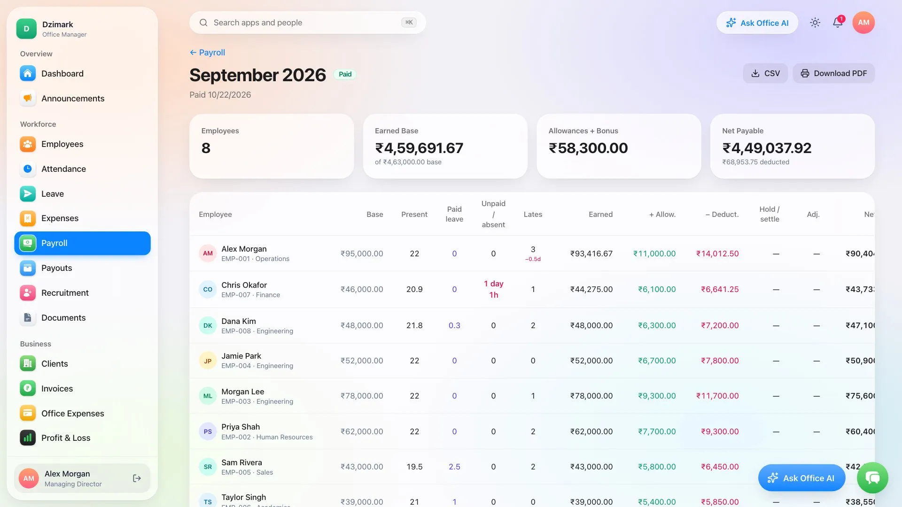Click Sam Rivera's SR avatar
The height and width of the screenshot is (507, 902).
point(208,467)
